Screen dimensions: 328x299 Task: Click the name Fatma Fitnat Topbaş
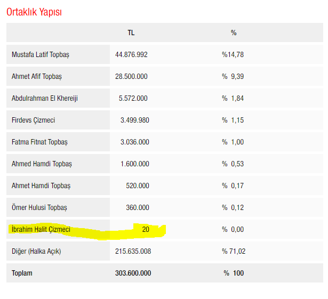coord(39,142)
